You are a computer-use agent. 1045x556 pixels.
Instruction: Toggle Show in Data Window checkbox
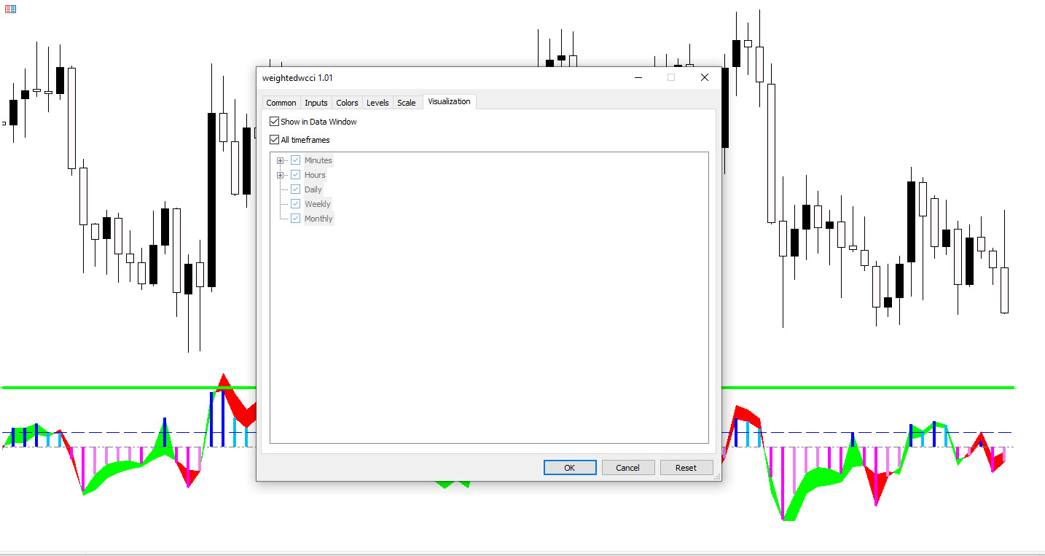pyautogui.click(x=274, y=122)
